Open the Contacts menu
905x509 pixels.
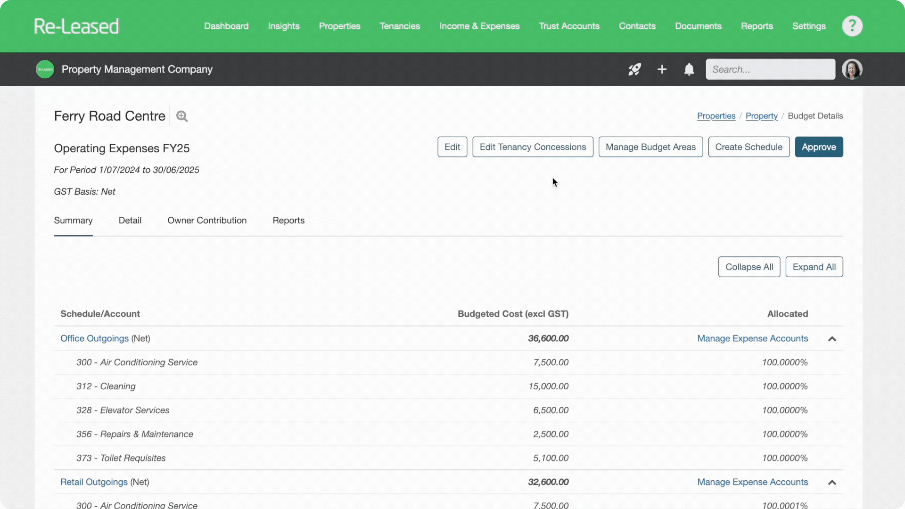click(637, 26)
